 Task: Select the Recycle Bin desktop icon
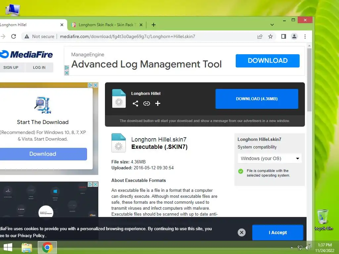click(323, 220)
